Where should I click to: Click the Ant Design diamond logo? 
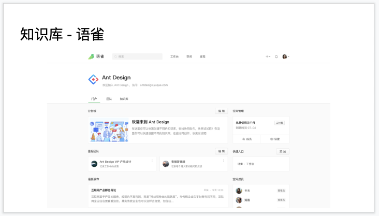pyautogui.click(x=93, y=79)
